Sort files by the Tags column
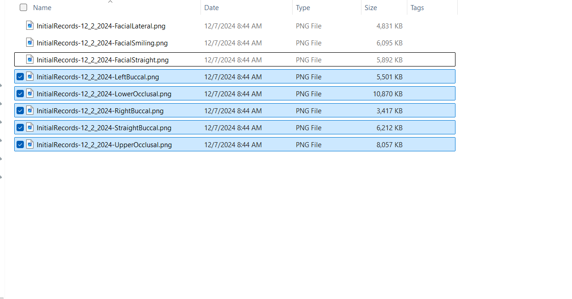The height and width of the screenshot is (299, 572). coord(417,8)
